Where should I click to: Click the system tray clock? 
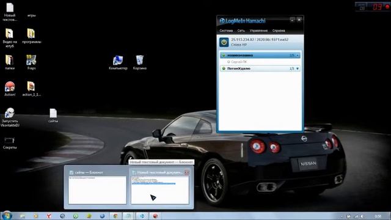coord(378,216)
